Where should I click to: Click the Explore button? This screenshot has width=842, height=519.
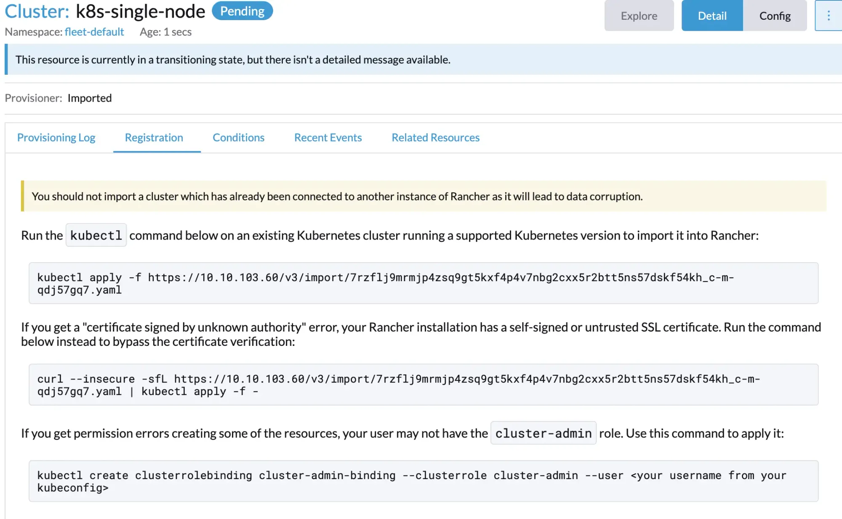(x=639, y=16)
